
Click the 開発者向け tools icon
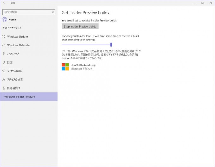[x=4, y=88]
